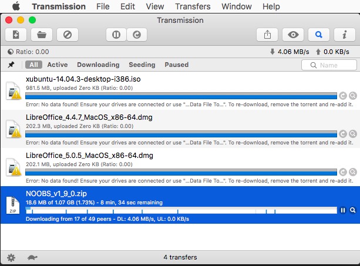360x266 pixels.
Task: Click '202.3 MB, uploaded Zero KB' text
Action: 79,126
